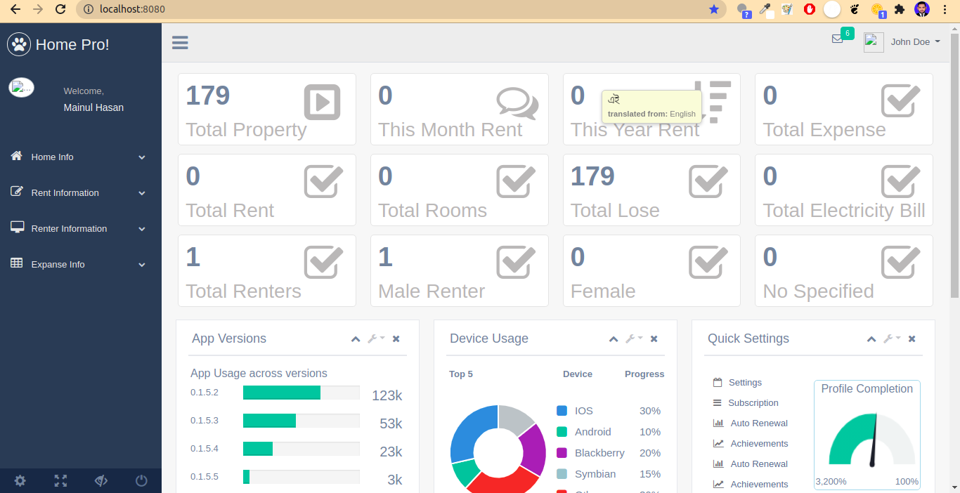960x493 pixels.
Task: Click the Home Info house icon
Action: (x=15, y=157)
